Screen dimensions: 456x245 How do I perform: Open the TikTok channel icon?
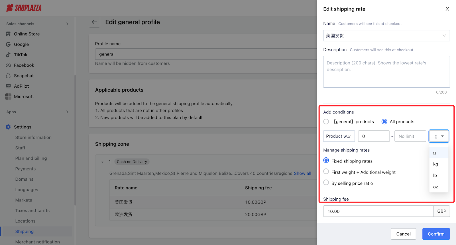pyautogui.click(x=8, y=55)
